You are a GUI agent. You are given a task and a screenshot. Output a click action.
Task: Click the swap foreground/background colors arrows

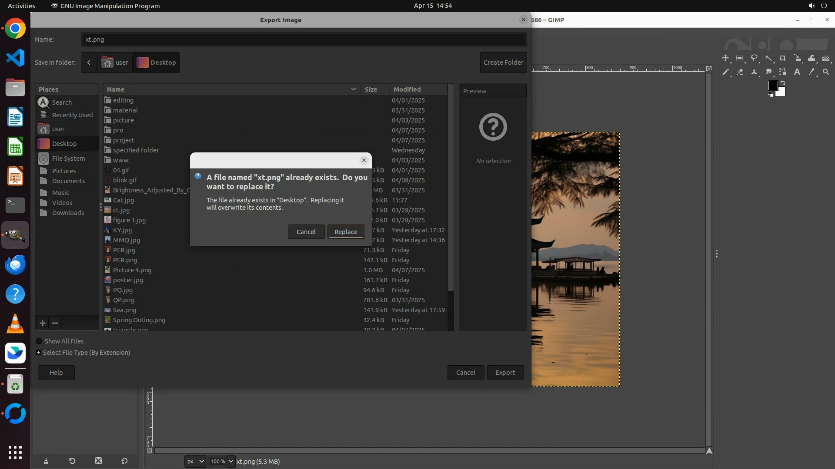coord(783,83)
